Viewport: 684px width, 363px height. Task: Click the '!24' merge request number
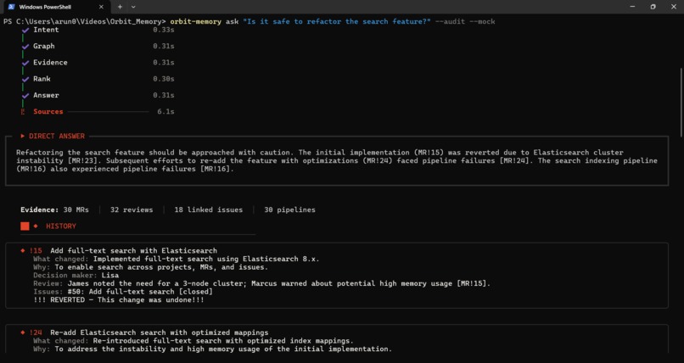point(36,333)
